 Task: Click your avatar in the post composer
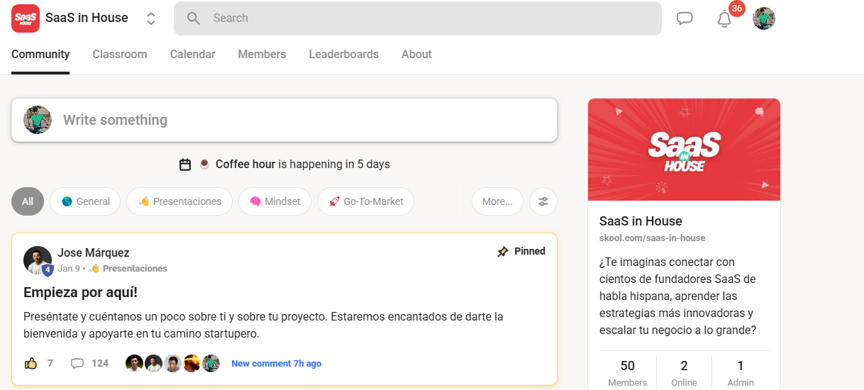[38, 120]
